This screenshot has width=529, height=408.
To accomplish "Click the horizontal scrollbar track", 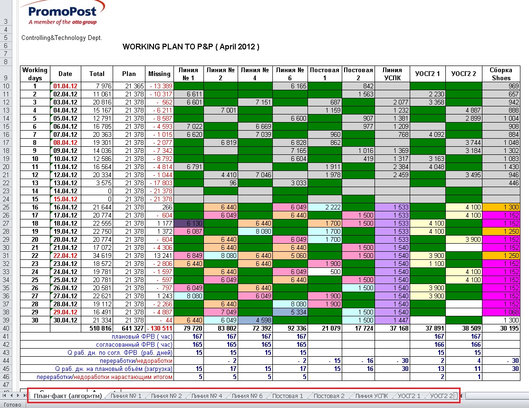I will (497, 396).
